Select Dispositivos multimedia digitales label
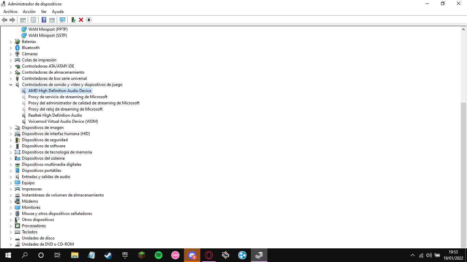467x262 pixels. point(52,164)
